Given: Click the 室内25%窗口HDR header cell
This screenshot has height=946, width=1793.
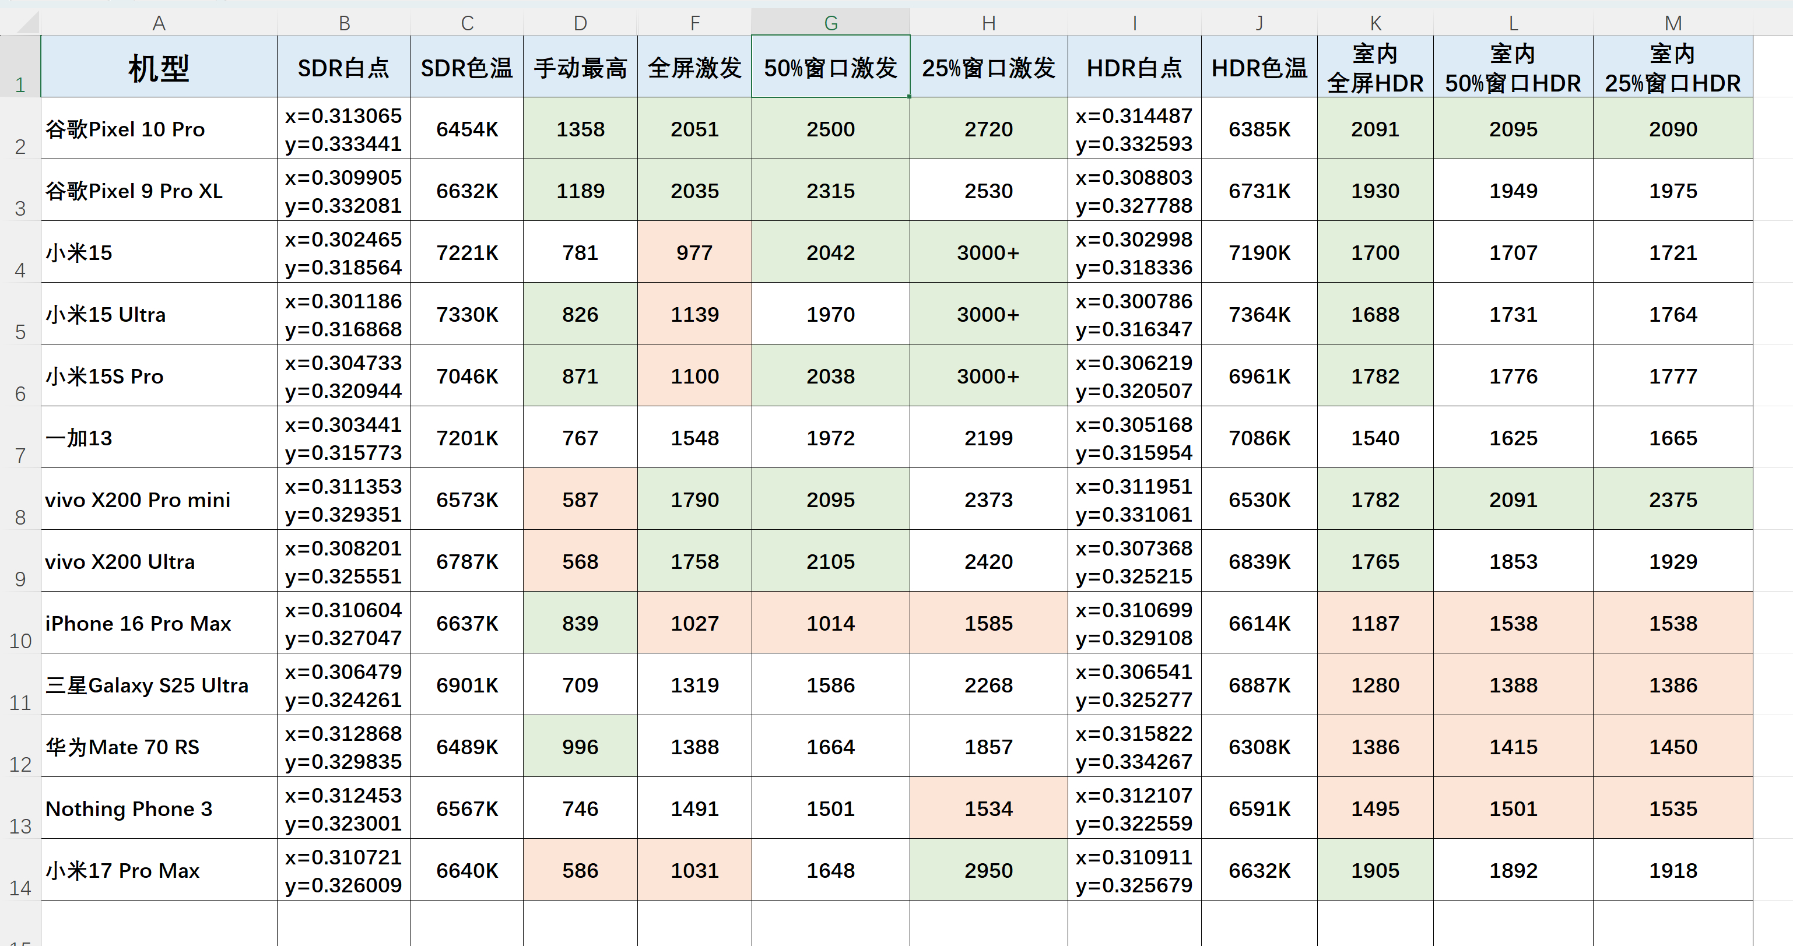Looking at the screenshot, I should point(1672,67).
